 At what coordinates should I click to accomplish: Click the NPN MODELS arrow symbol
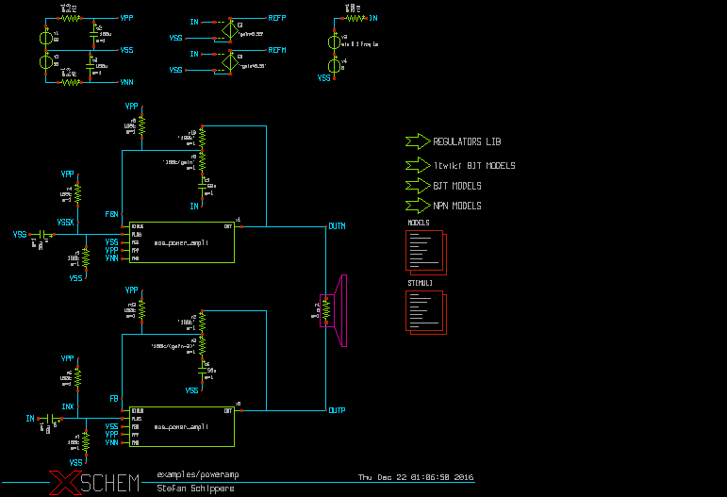[416, 205]
